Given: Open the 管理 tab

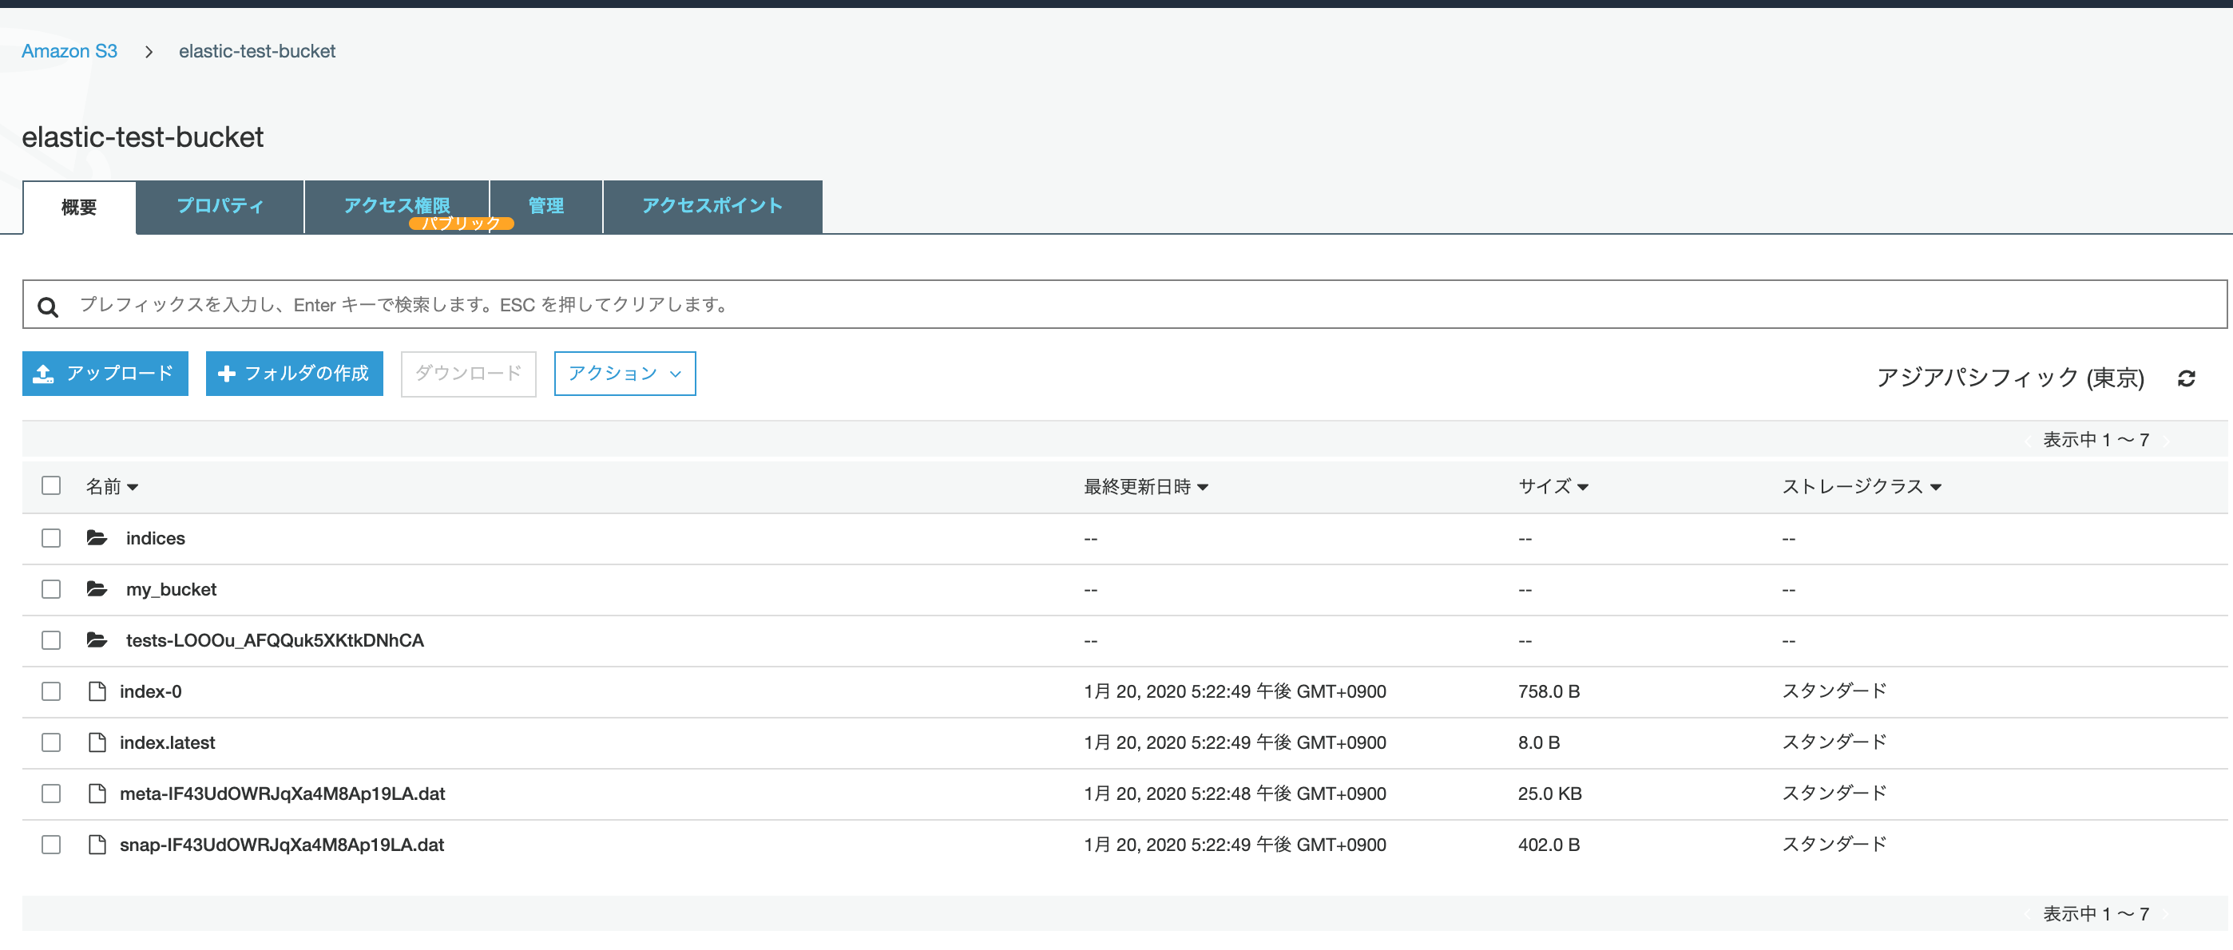Looking at the screenshot, I should click(x=546, y=206).
